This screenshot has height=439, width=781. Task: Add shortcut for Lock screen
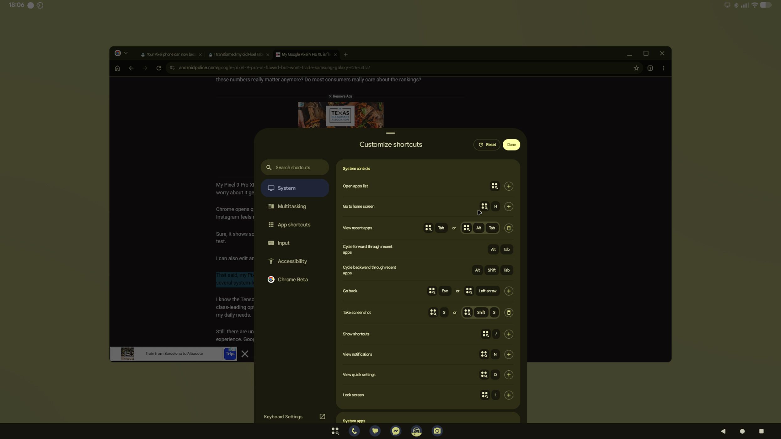click(x=508, y=395)
